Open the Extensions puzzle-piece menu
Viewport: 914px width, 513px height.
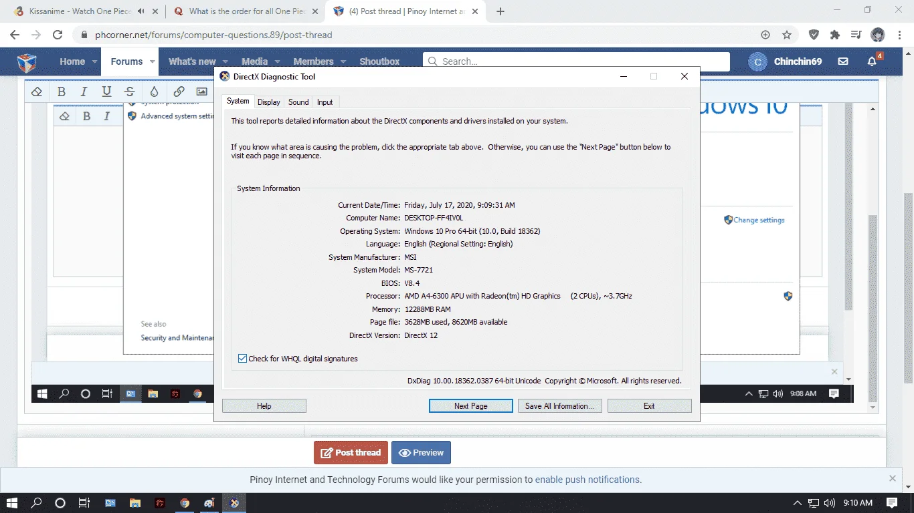point(834,35)
